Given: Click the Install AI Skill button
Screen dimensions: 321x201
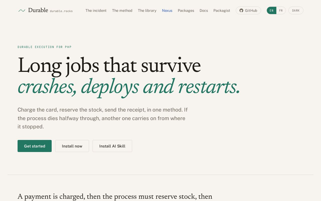Looking at the screenshot, I should click(112, 146).
